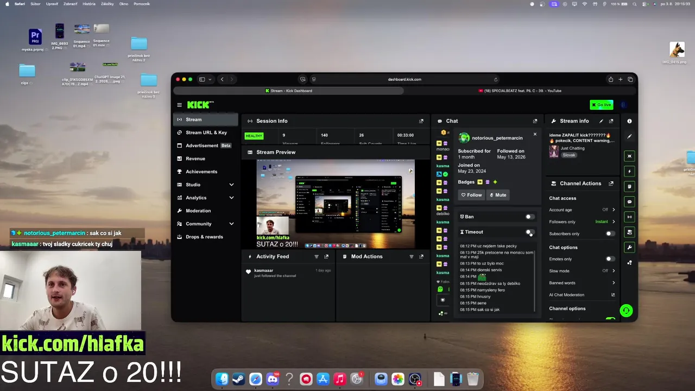Open the hamburger menu beside the KICK logo
This screenshot has width=695, height=391.
click(179, 105)
